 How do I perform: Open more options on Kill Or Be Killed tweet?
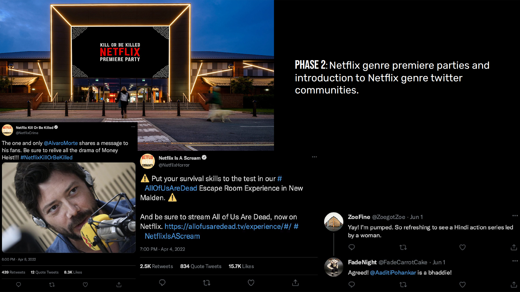click(x=133, y=127)
